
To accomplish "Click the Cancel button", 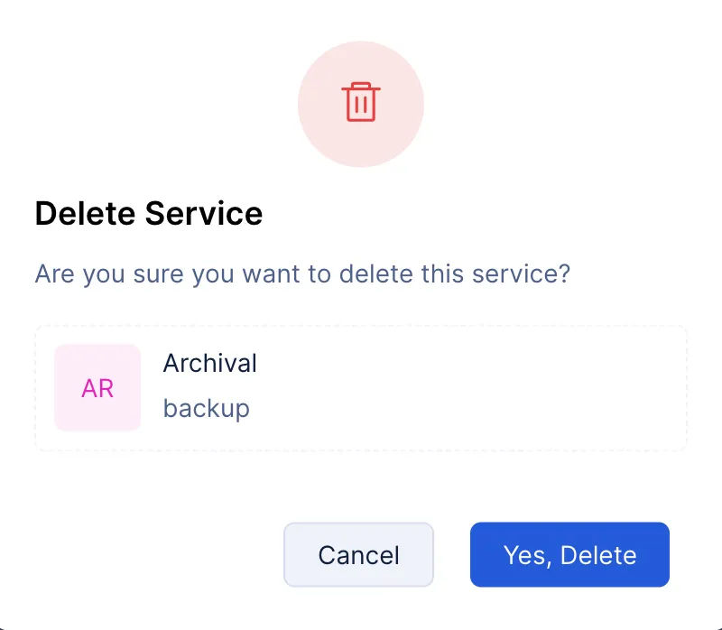I will pos(358,554).
